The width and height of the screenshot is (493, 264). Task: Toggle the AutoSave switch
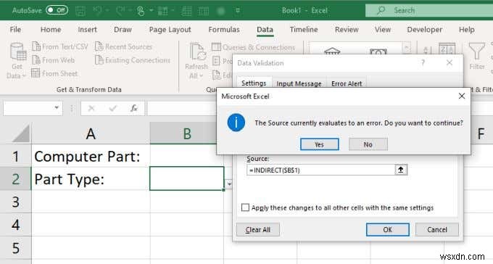pyautogui.click(x=57, y=10)
